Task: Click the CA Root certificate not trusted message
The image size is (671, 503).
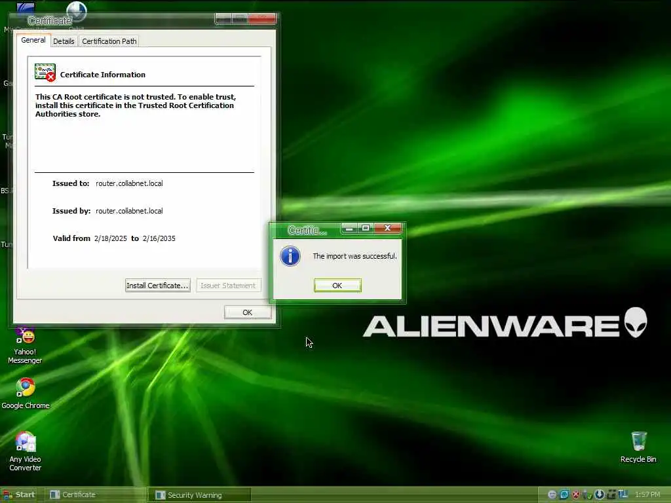Action: pyautogui.click(x=135, y=105)
